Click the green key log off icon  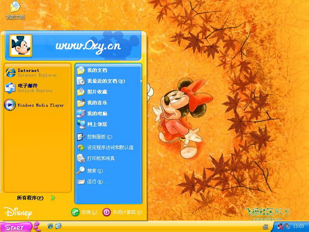coord(75,212)
